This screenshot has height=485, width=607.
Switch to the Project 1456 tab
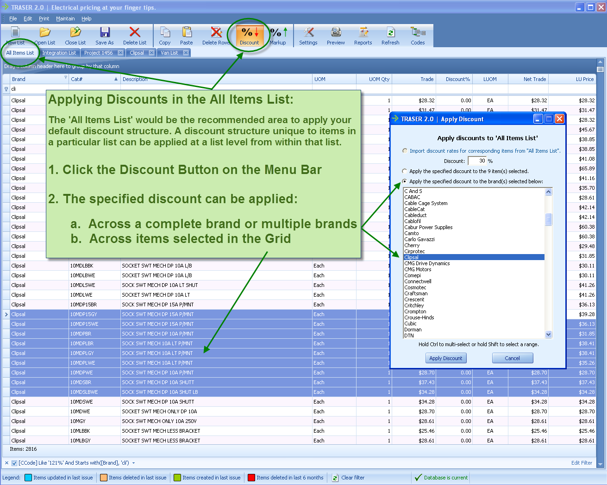tap(98, 53)
